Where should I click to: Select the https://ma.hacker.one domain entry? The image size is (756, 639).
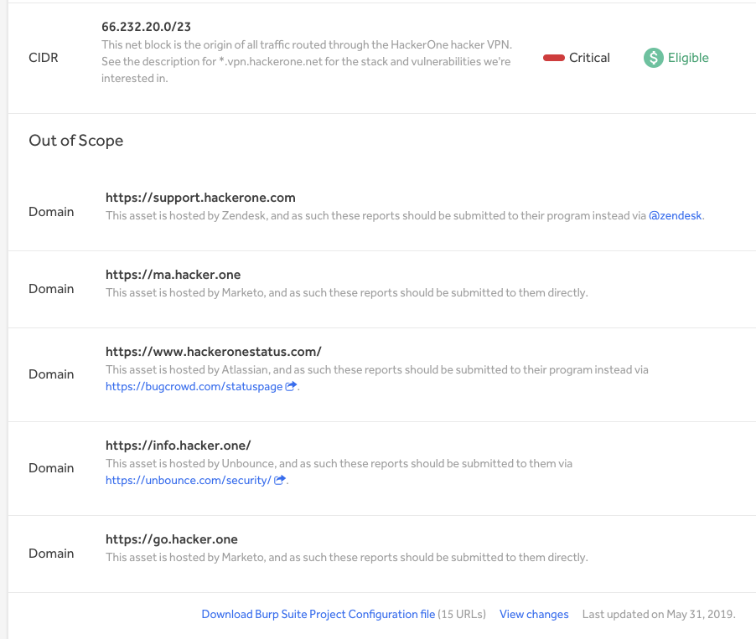[173, 275]
